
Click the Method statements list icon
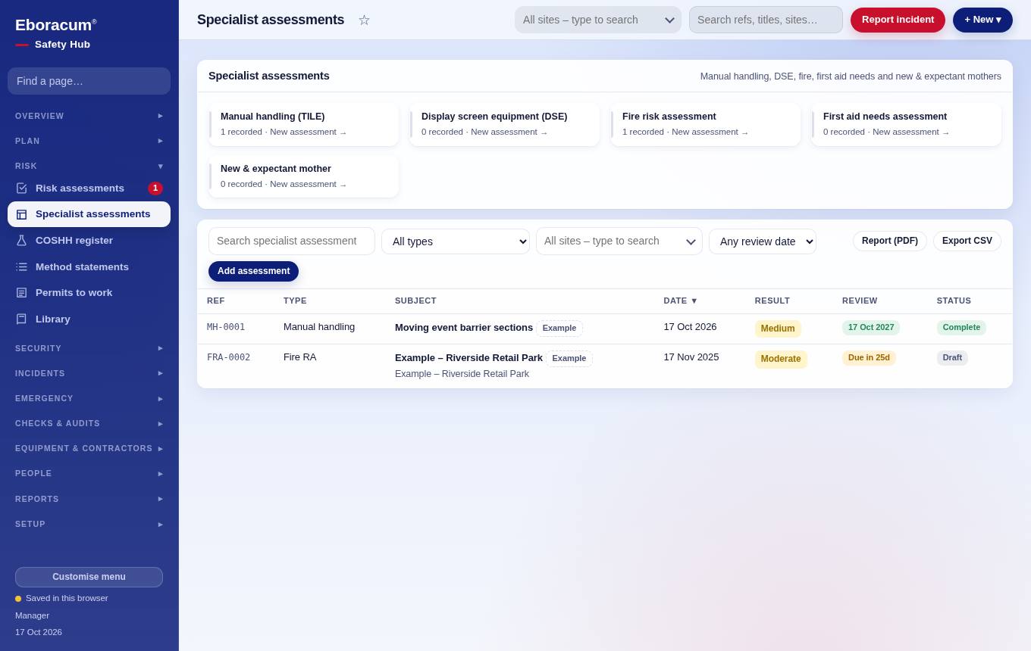click(21, 267)
